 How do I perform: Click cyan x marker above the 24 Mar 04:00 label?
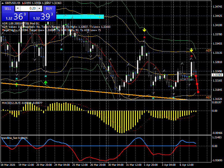pos(61,49)
